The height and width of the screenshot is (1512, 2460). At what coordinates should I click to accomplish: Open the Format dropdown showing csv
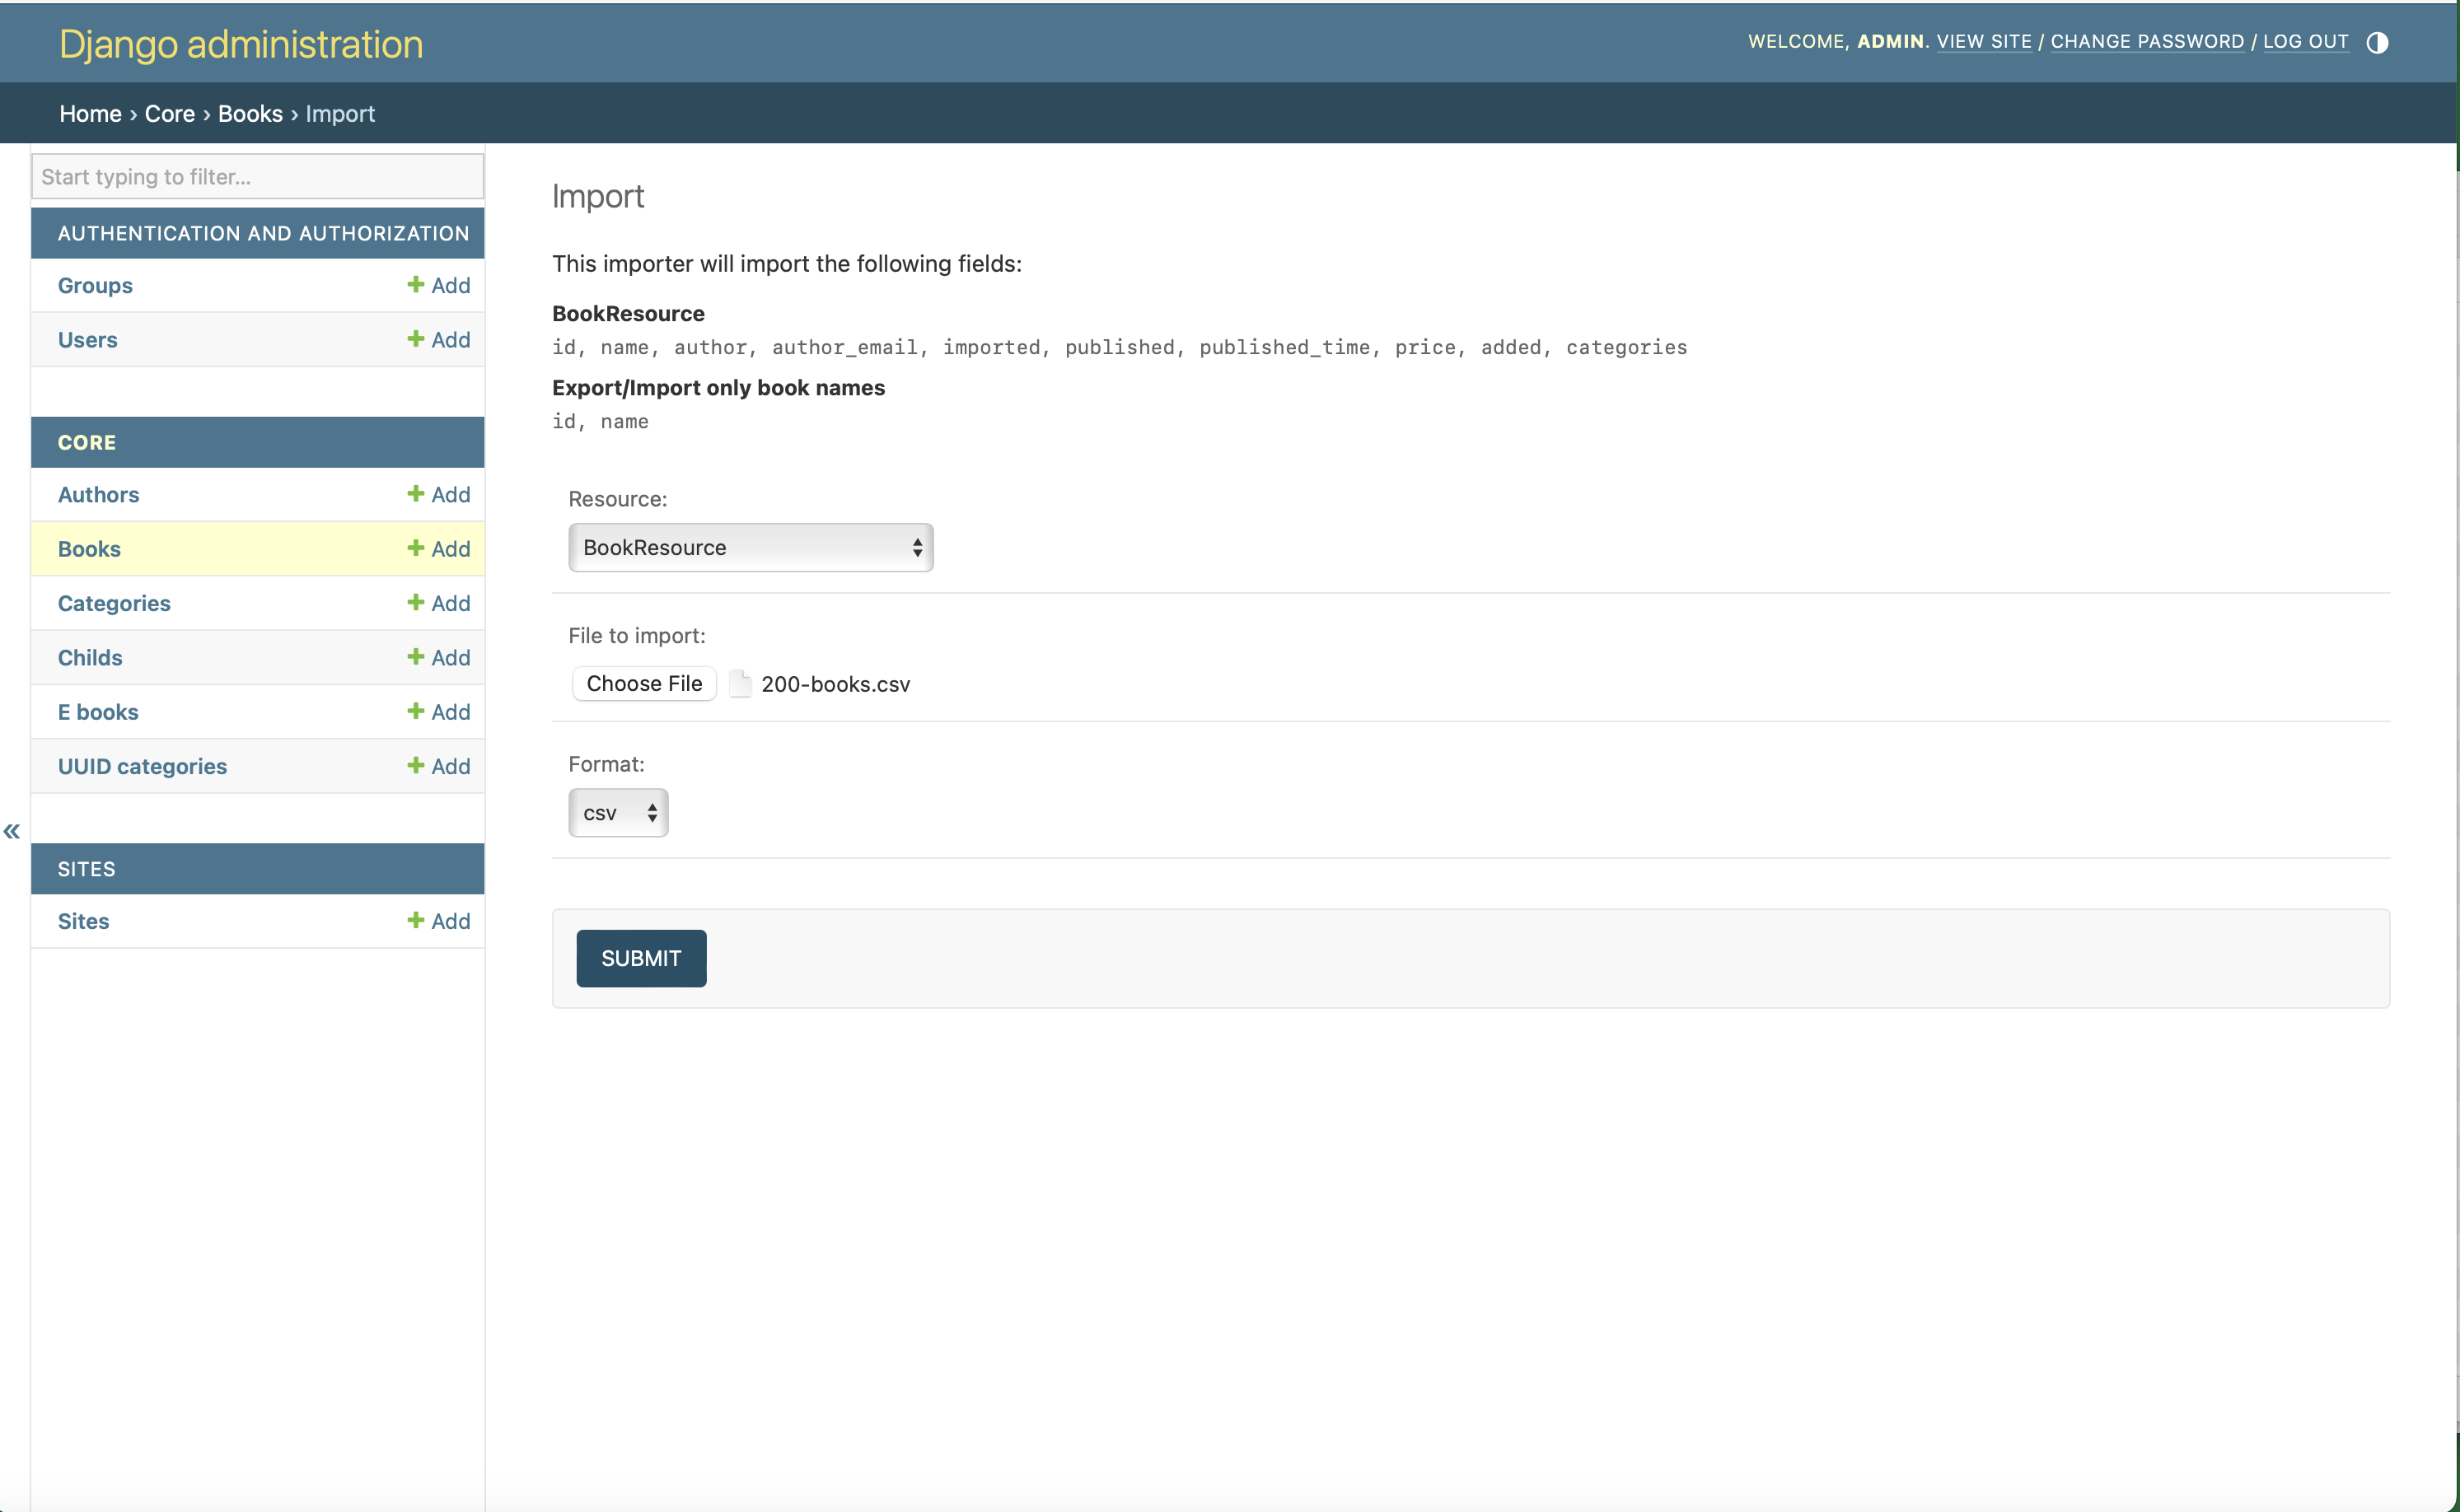(618, 813)
